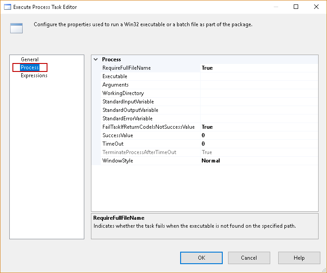Click the Arguments value field

coord(259,85)
